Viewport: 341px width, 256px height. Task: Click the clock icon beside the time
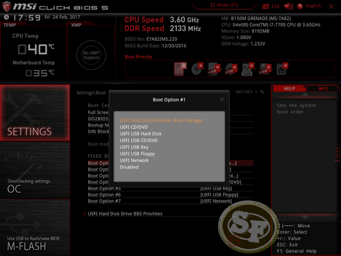click(6, 16)
